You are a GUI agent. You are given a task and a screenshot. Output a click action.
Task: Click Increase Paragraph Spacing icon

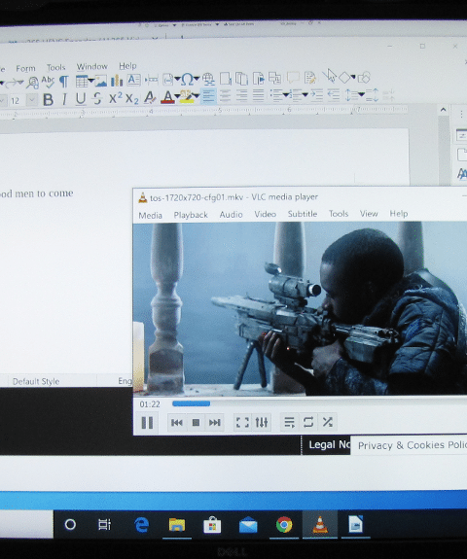point(372,95)
